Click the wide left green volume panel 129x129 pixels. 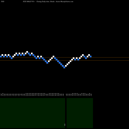point(33,113)
